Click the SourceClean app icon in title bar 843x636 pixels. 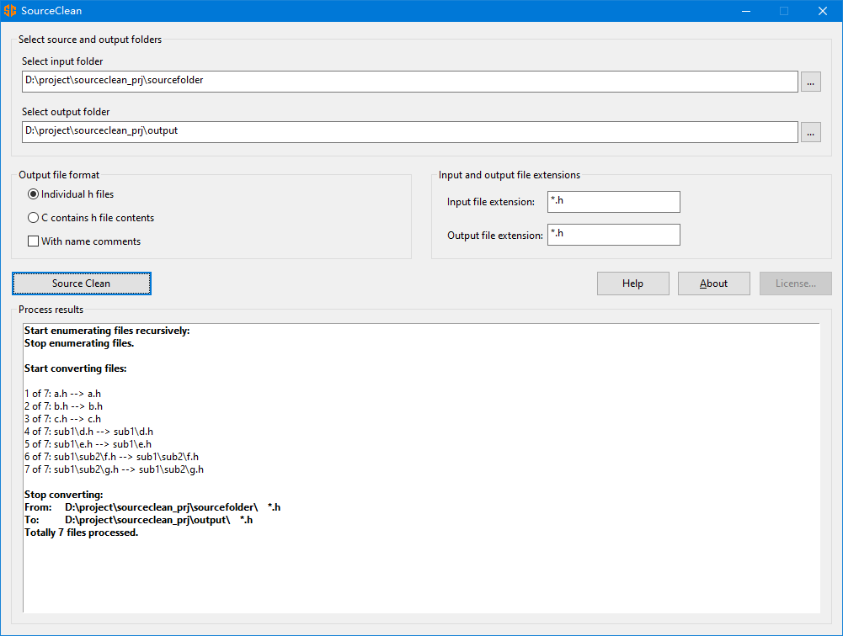10,11
